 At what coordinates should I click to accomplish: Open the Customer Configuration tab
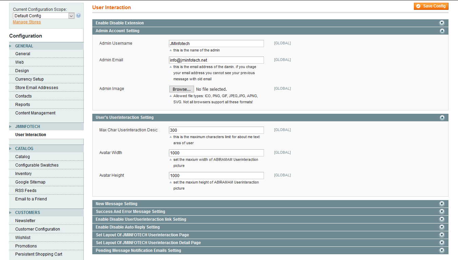(38, 229)
